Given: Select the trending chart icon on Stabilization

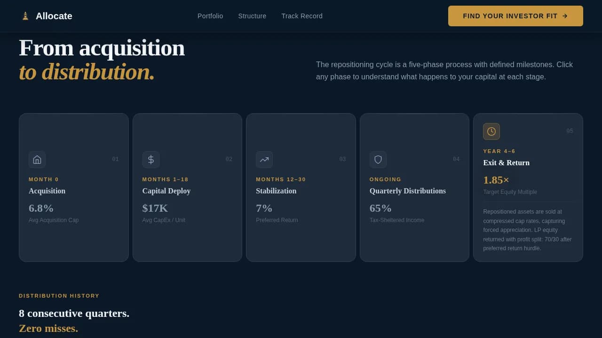Looking at the screenshot, I should pyautogui.click(x=264, y=160).
